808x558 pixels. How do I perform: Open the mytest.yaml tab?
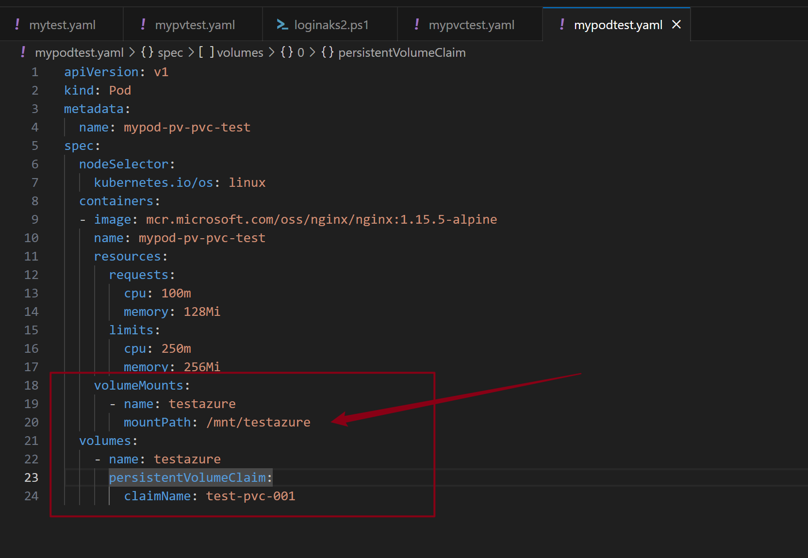point(62,25)
